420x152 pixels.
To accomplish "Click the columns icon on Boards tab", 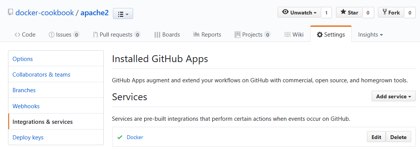I will coord(157,35).
